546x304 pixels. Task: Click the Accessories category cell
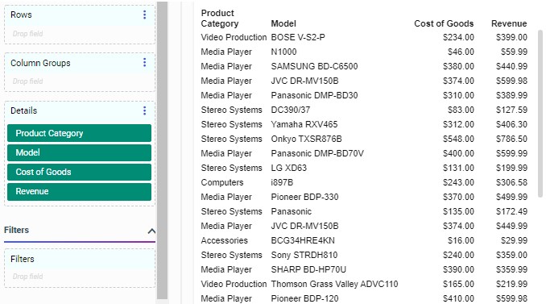[224, 240]
